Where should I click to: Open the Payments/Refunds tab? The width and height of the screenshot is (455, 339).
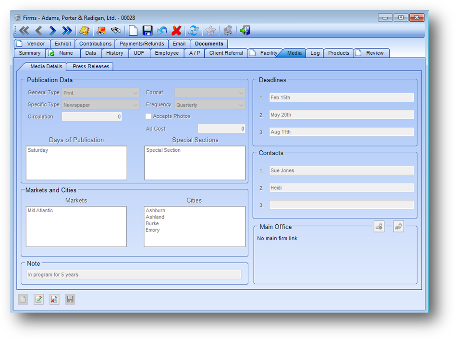pos(142,44)
